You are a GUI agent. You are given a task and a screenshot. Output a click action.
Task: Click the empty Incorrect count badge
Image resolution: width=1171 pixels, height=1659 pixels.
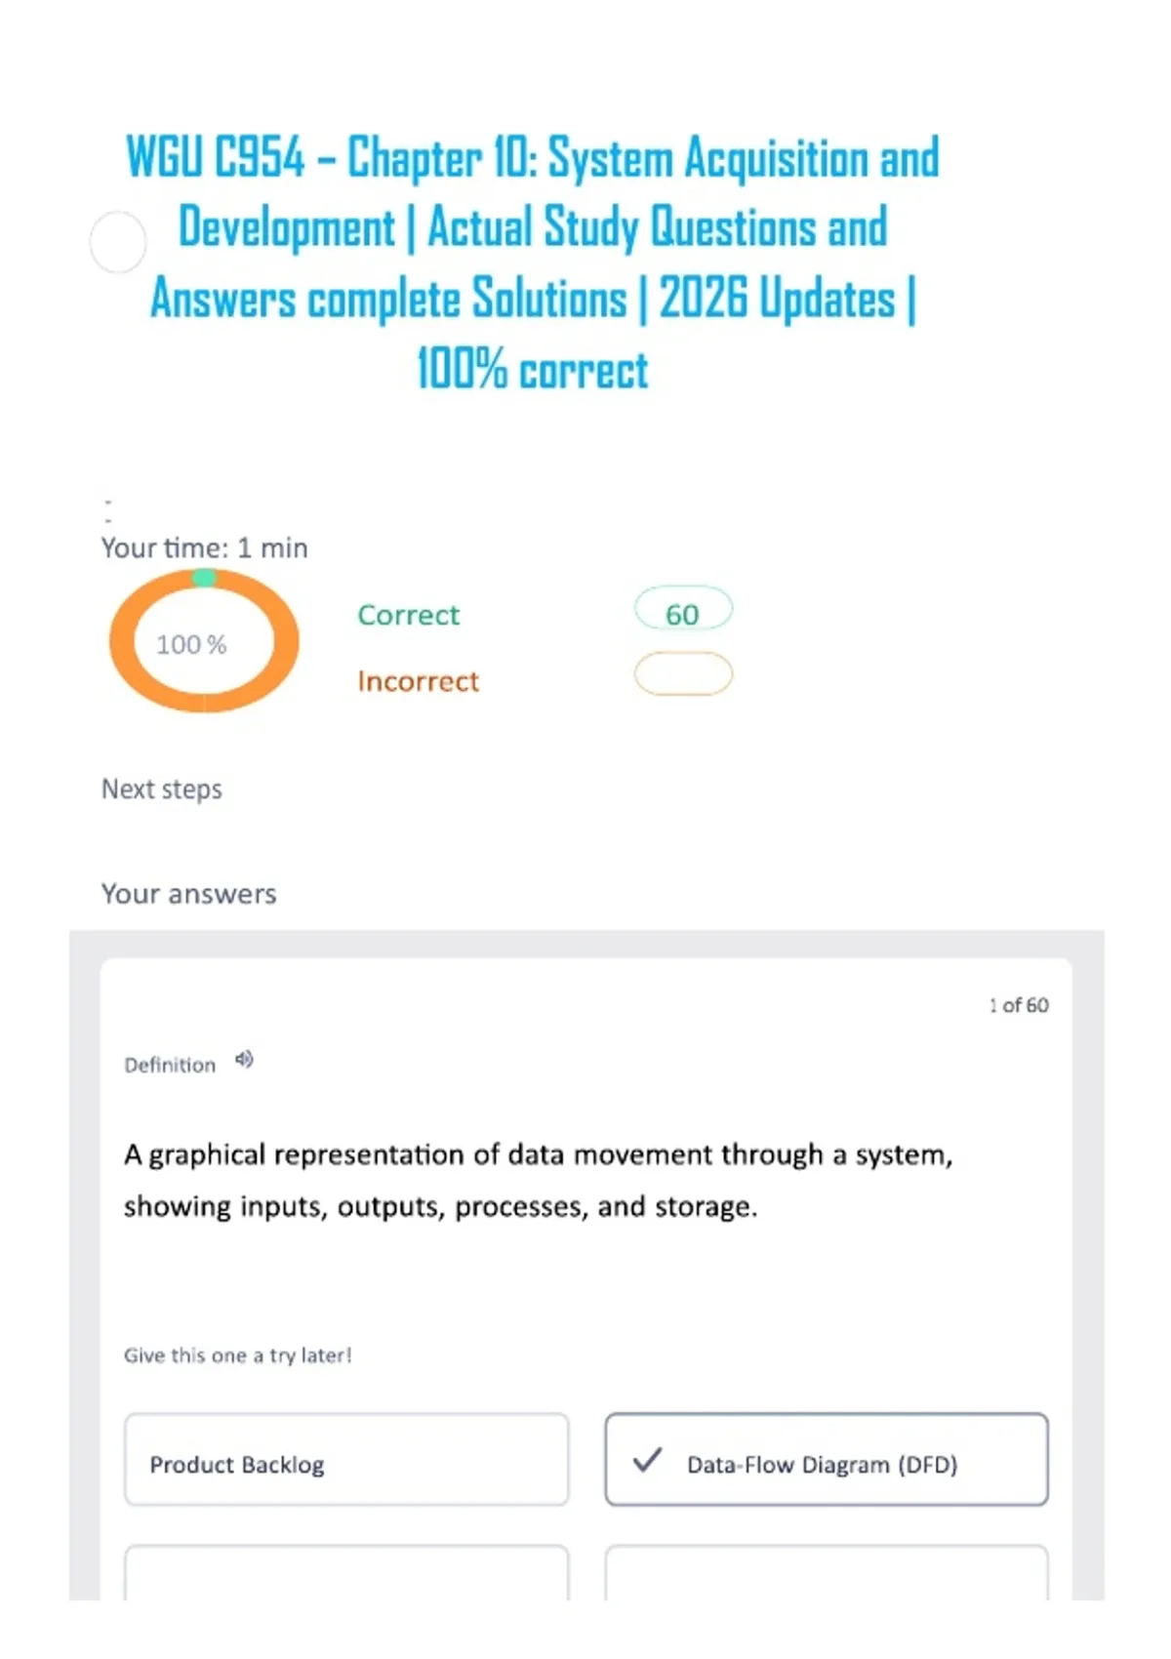click(x=683, y=673)
